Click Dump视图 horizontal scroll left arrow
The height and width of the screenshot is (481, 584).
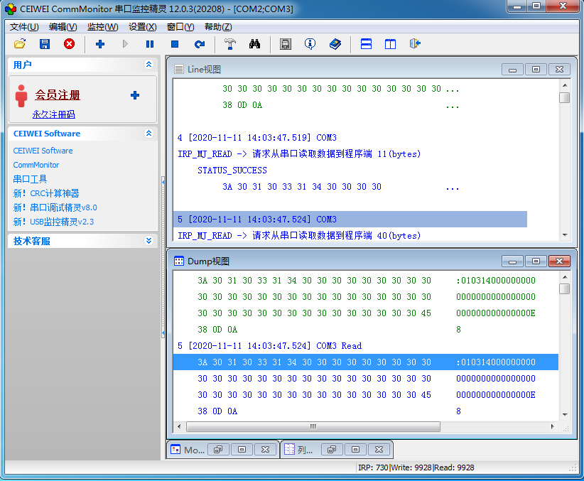(179, 426)
